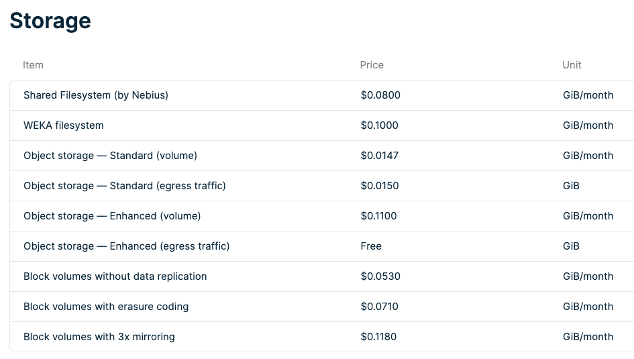Select Object storage Enhanced (egress traffic) item

point(126,246)
